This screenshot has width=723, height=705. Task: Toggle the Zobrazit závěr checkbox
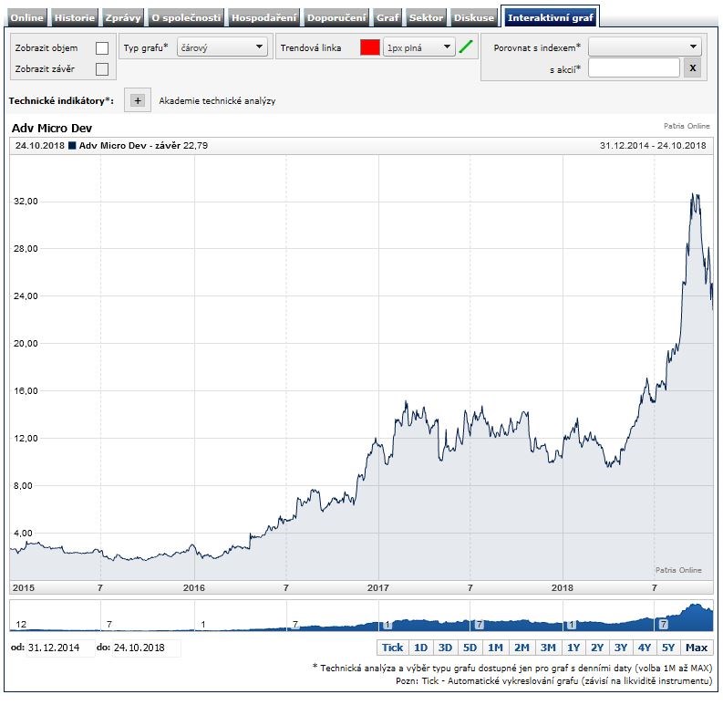[x=102, y=68]
